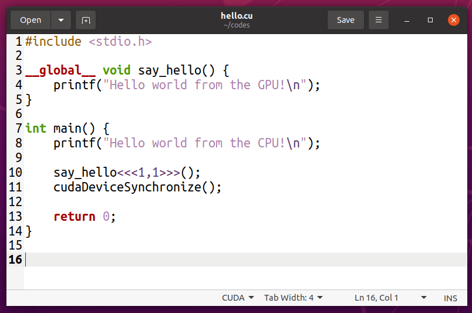The image size is (472, 313).
Task: Place cursor on empty line 16
Action: click(245, 260)
